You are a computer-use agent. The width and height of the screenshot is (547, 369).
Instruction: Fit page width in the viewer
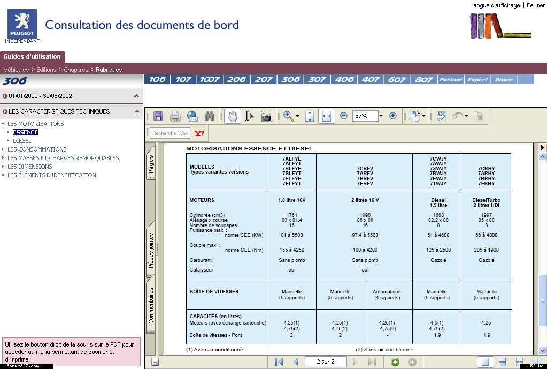point(327,116)
